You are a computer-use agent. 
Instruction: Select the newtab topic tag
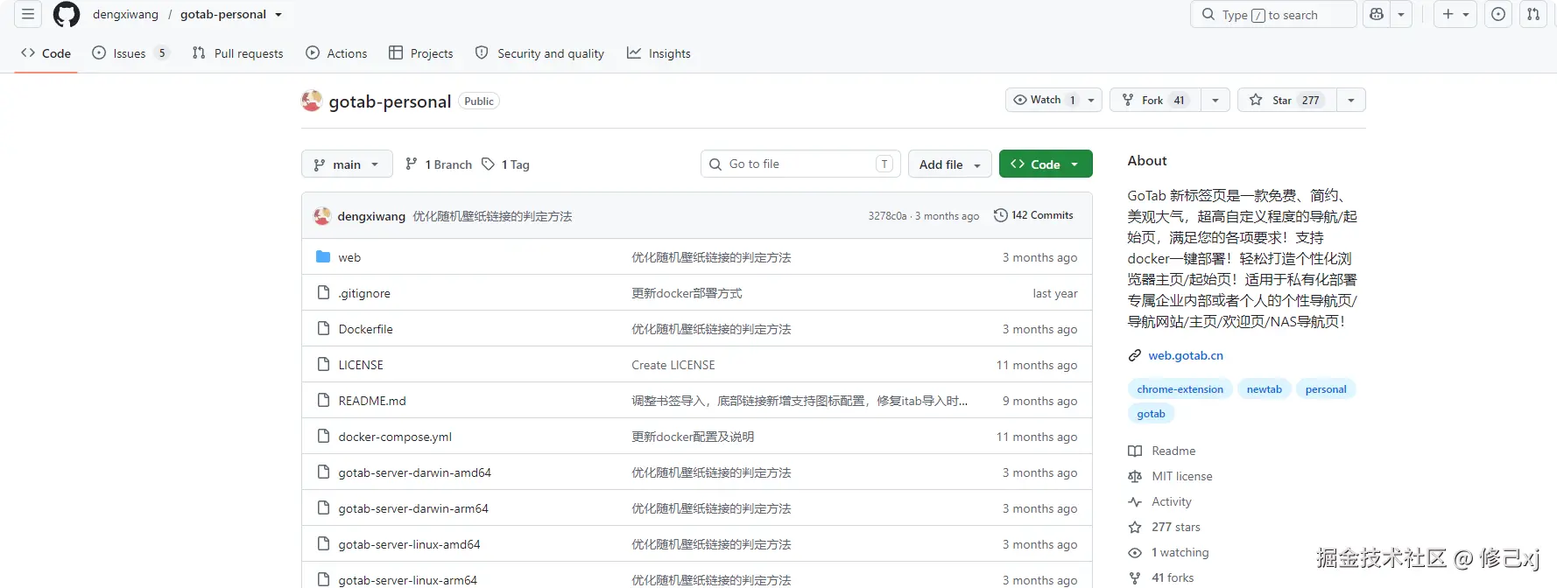click(1265, 389)
